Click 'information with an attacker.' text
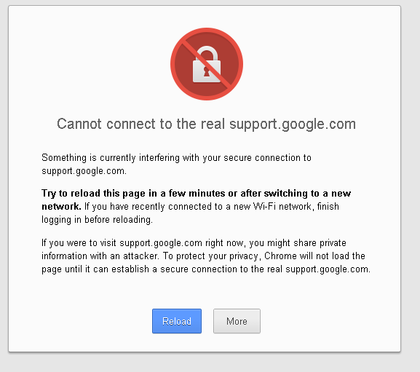This screenshot has height=372, width=420. [x=100, y=256]
